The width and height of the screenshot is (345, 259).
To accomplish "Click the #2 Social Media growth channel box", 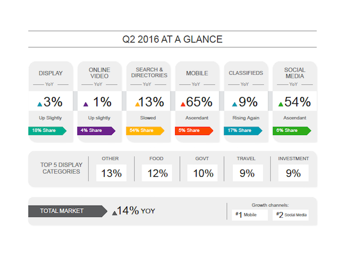I will [291, 215].
